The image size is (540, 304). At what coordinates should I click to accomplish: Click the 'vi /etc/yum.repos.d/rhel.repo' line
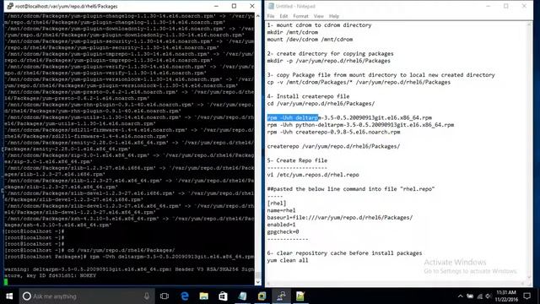pyautogui.click(x=313, y=175)
